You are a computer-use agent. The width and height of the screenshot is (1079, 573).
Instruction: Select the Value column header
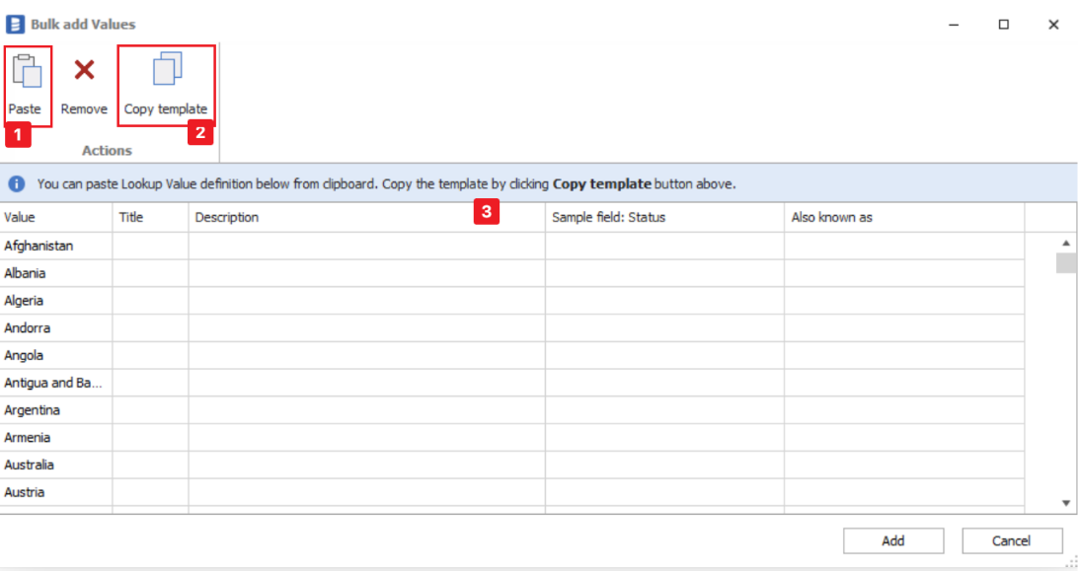[56, 217]
